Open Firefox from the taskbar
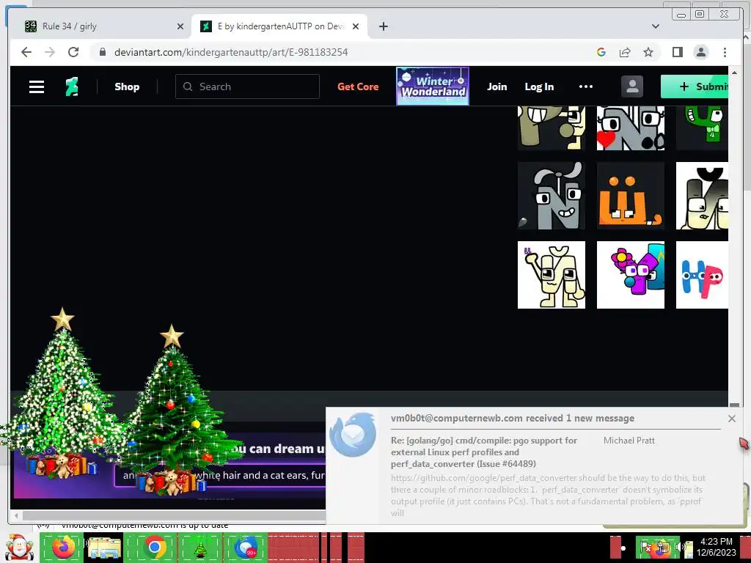 pos(63,547)
